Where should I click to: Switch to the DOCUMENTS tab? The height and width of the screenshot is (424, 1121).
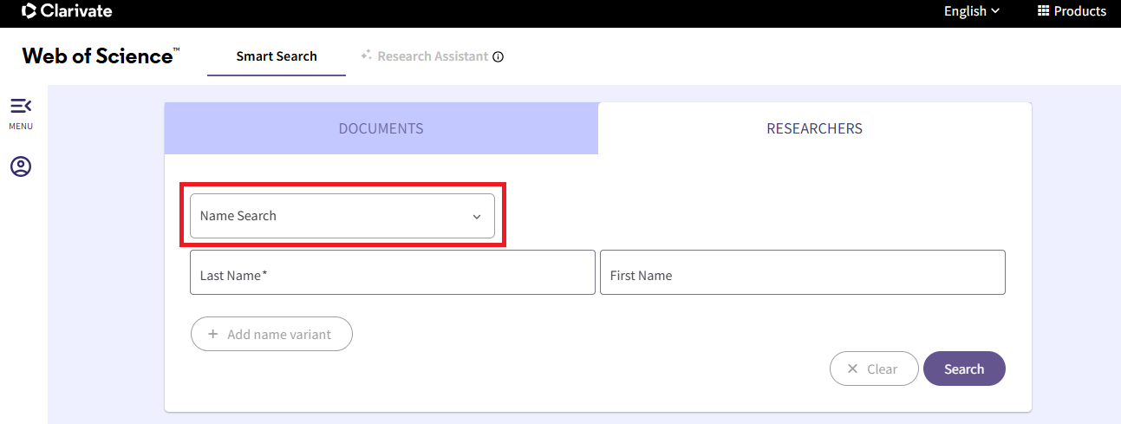point(381,128)
